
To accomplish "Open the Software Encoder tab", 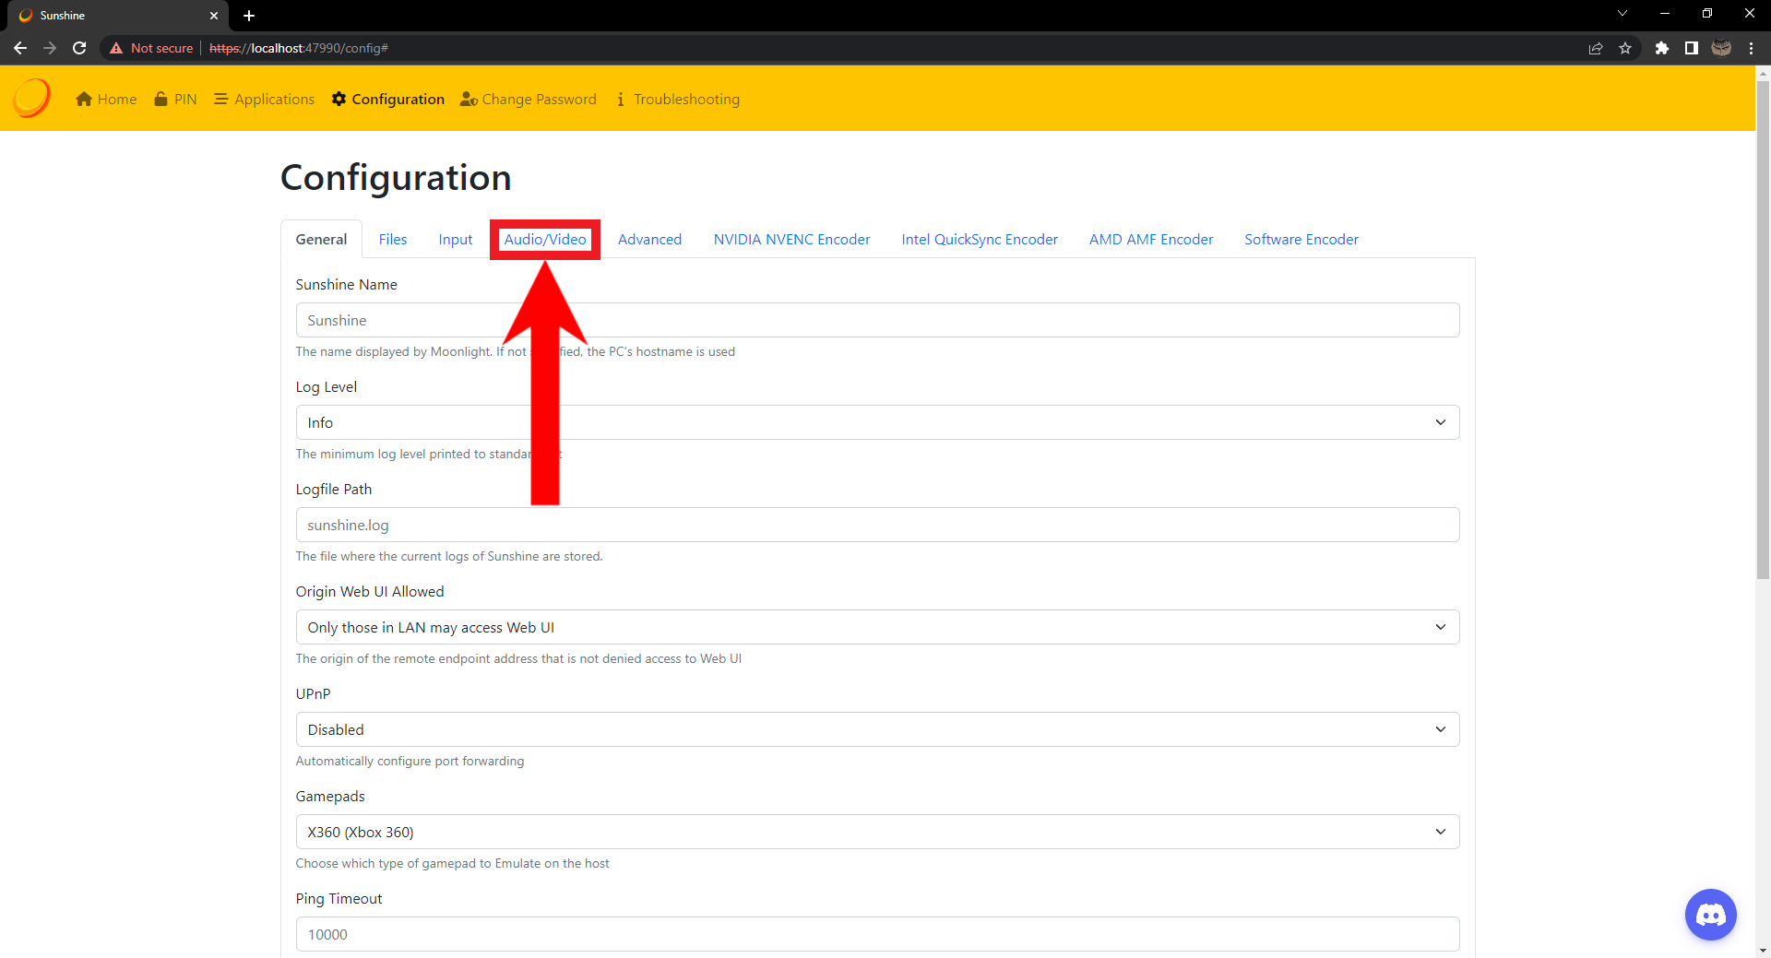I will [1302, 240].
